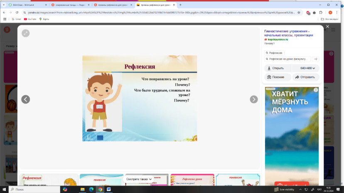Show more tags with the +2 chip
Viewport: 344px width, 193px height.
pos(316,59)
